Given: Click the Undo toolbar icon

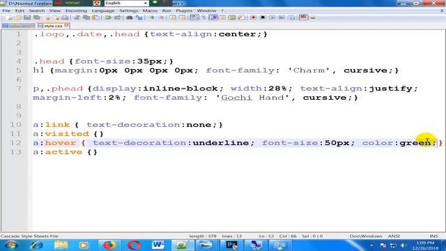Looking at the screenshot, I should 108,17.
